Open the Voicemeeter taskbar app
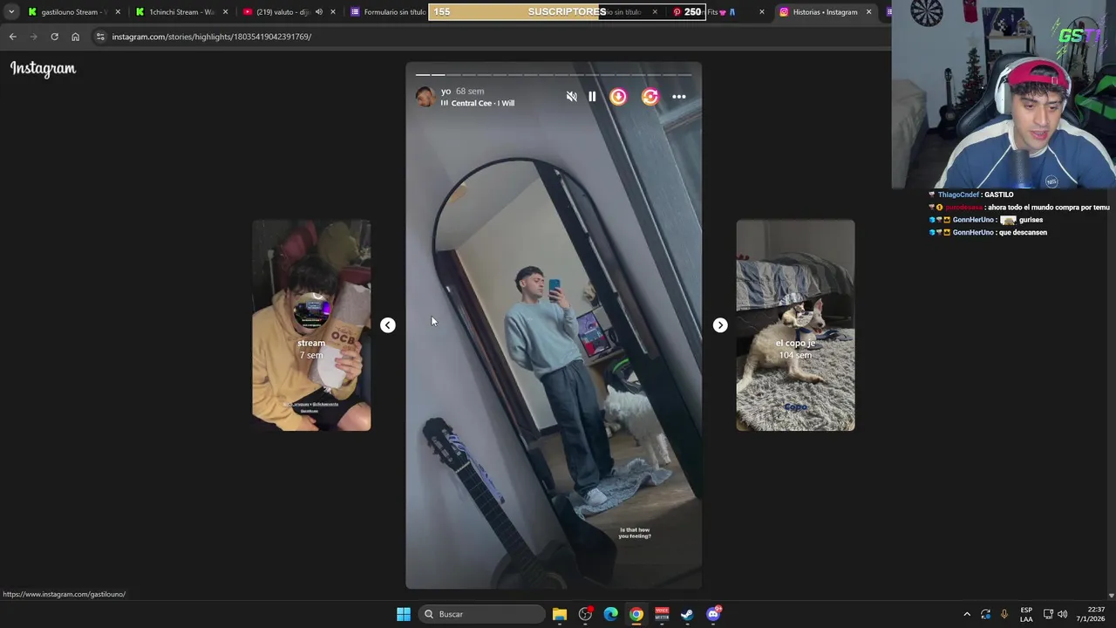Viewport: 1116px width, 628px height. (x=662, y=614)
